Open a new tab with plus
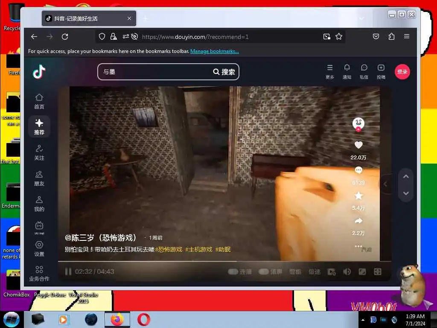This screenshot has height=328, width=437. pyautogui.click(x=146, y=18)
